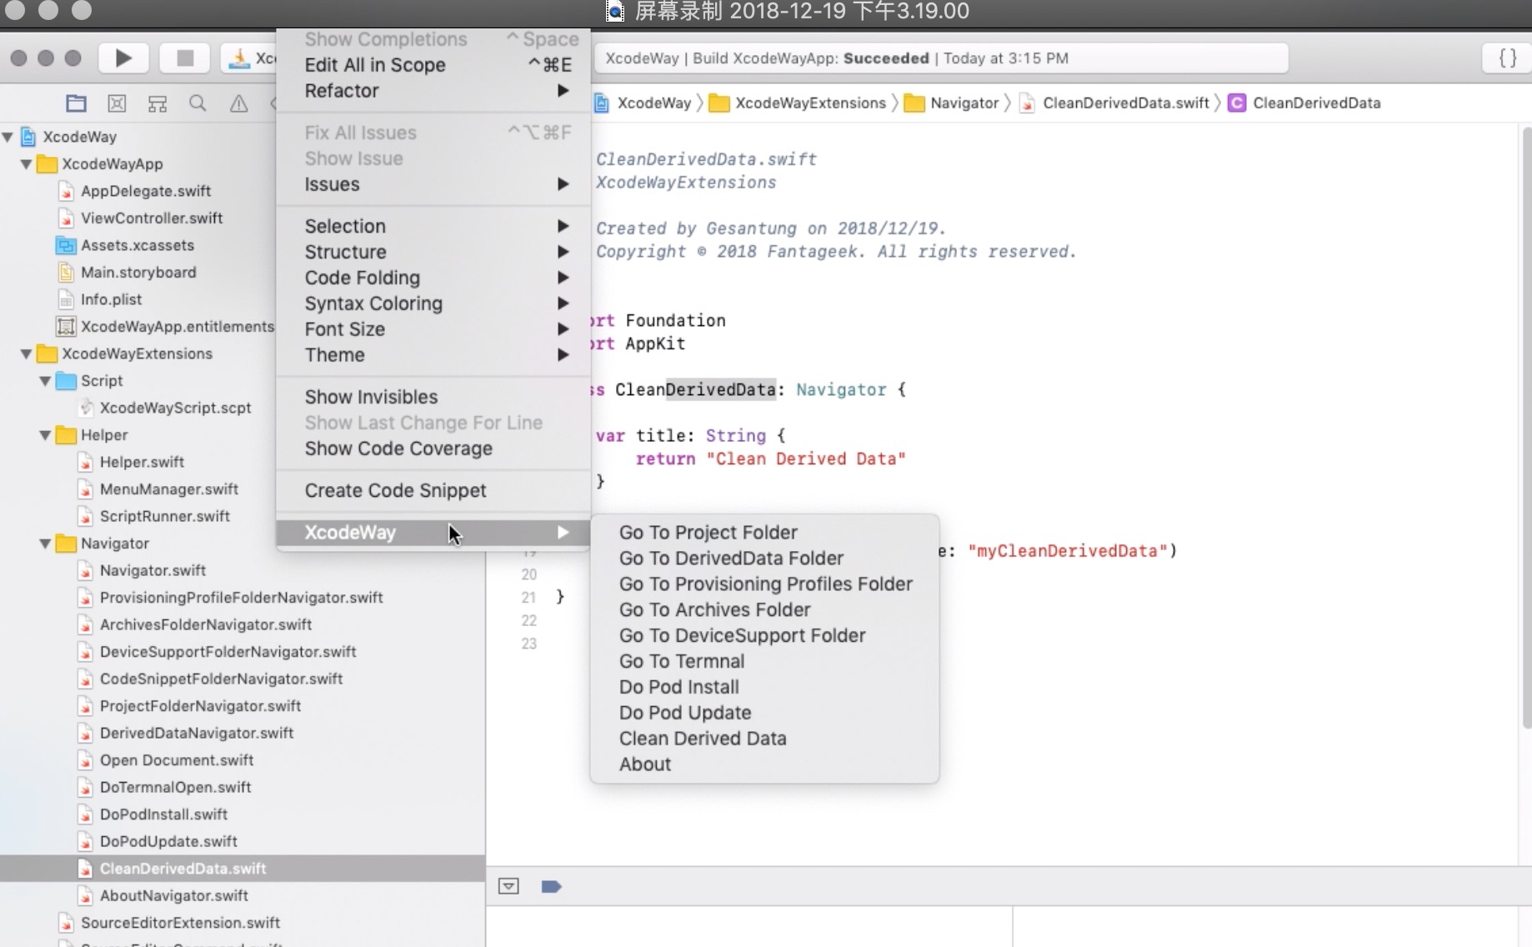Choose Go To Archives Folder
Viewport: 1532px width, 947px height.
click(x=764, y=610)
